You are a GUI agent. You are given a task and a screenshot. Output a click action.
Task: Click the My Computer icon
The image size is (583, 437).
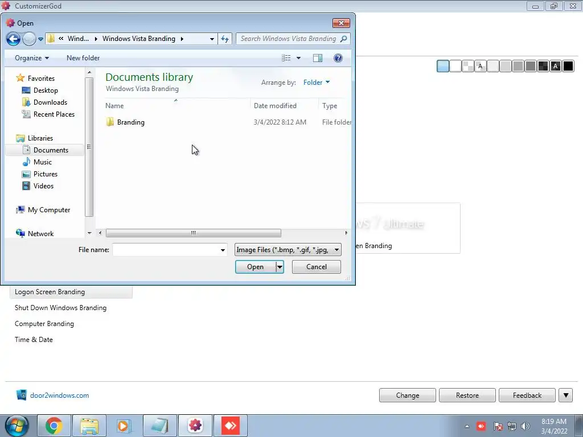tap(20, 210)
